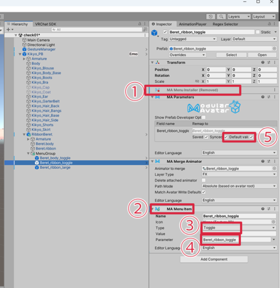The height and width of the screenshot is (288, 280).
Task: Open MA Merge Animator three-dot menu
Action: (275, 161)
